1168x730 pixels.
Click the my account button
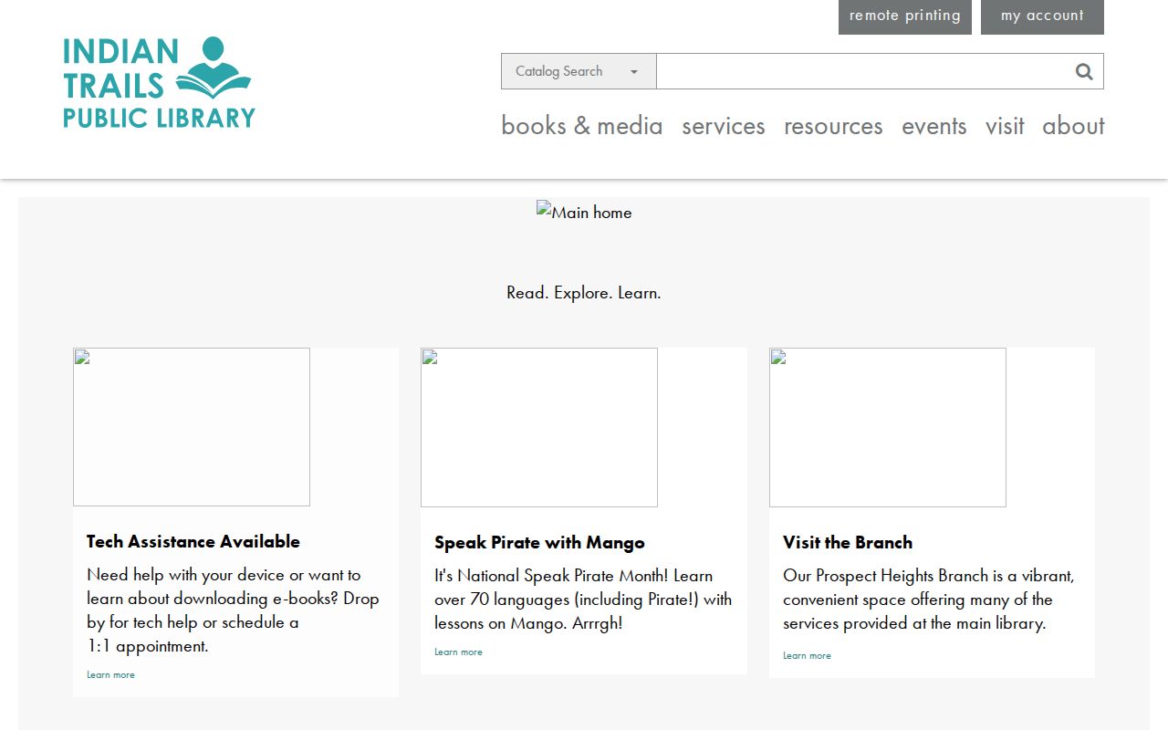1042,16
